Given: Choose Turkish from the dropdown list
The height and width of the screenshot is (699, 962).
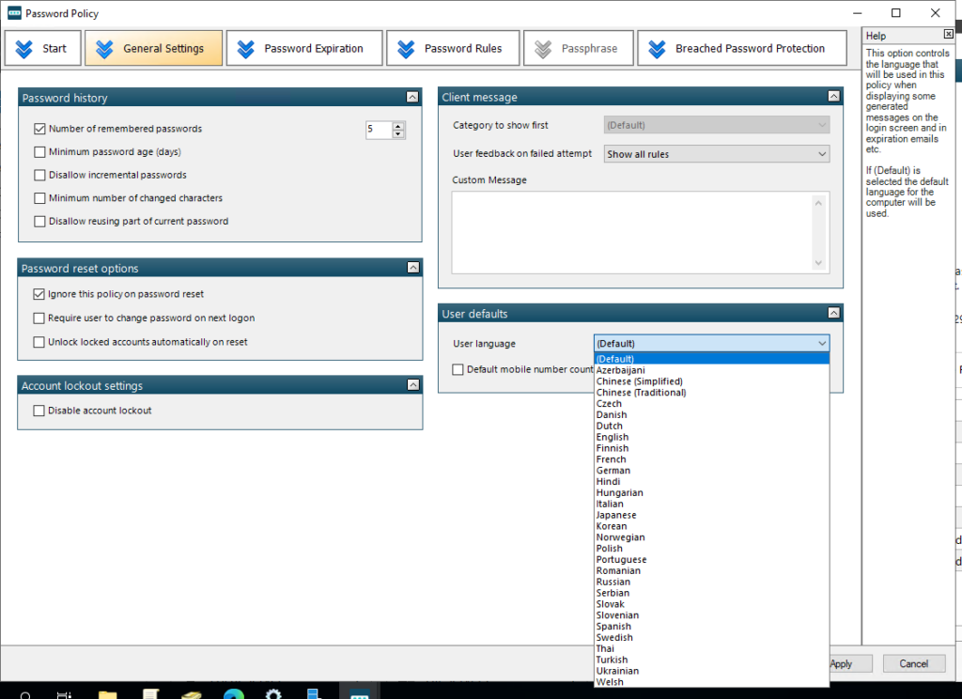Looking at the screenshot, I should click(x=712, y=660).
